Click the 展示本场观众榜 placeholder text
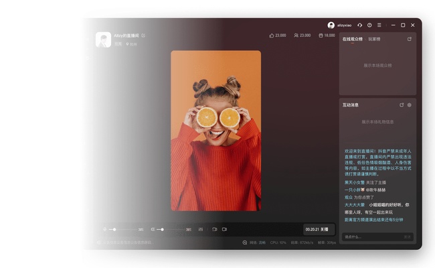The image size is (435, 268). click(x=377, y=66)
